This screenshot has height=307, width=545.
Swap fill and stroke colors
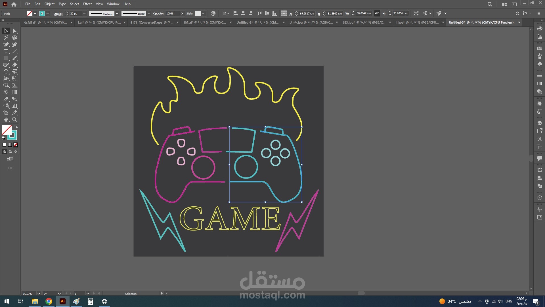16,127
